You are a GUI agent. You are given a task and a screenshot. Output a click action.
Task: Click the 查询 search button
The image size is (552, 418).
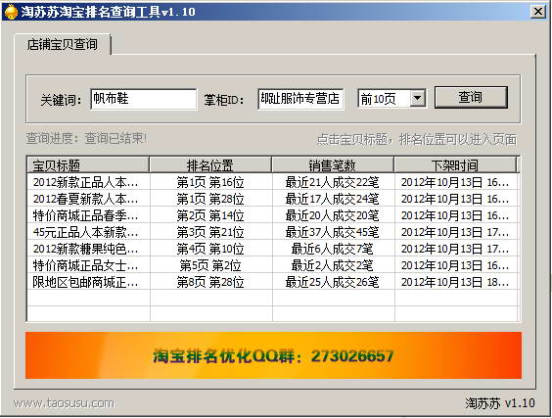471,97
